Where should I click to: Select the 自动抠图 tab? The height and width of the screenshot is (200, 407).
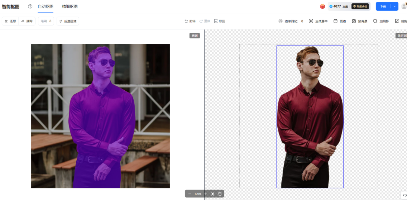(46, 6)
